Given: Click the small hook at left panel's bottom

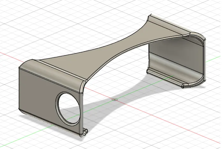Looking at the screenshot, I should click(85, 132).
